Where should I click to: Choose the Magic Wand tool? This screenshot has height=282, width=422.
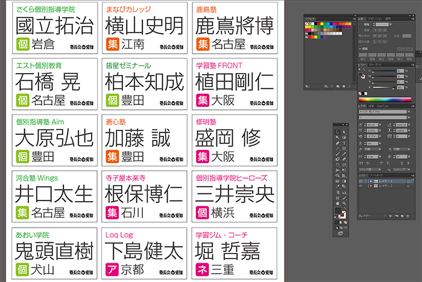(338, 138)
